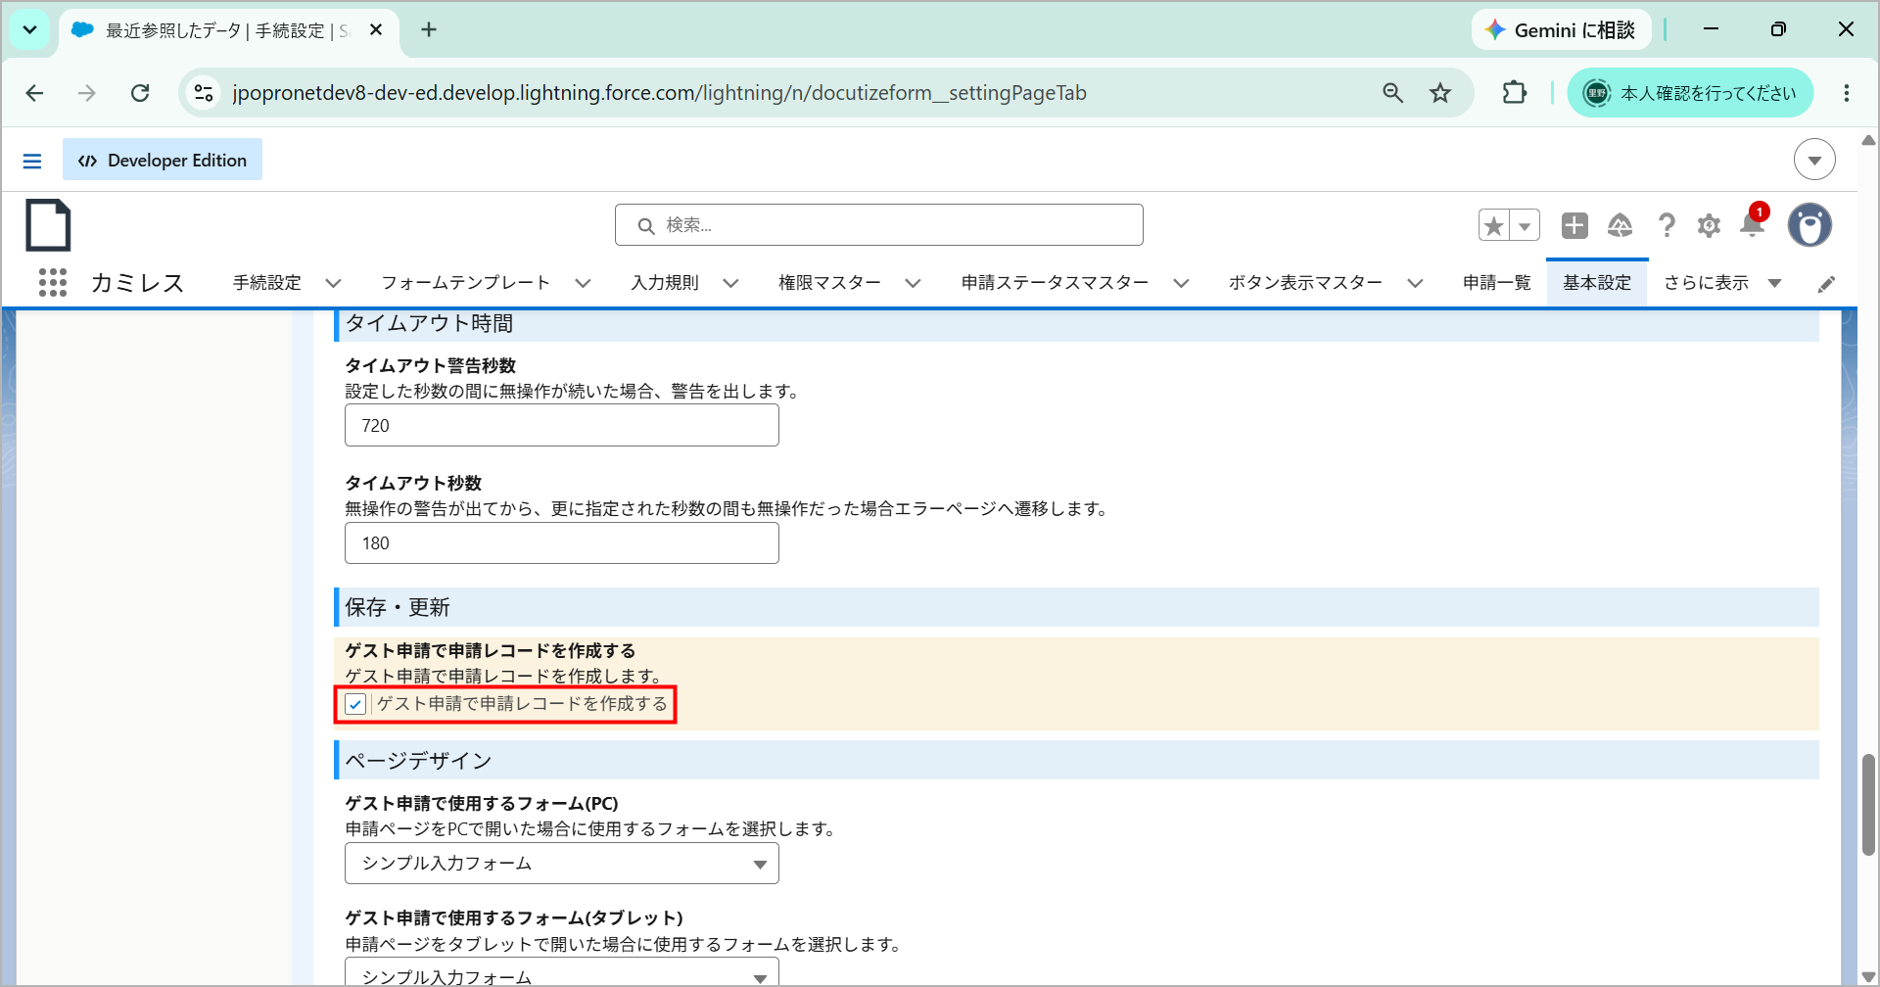
Task: Close the 最近参照したデータ browser tab
Action: [376, 30]
